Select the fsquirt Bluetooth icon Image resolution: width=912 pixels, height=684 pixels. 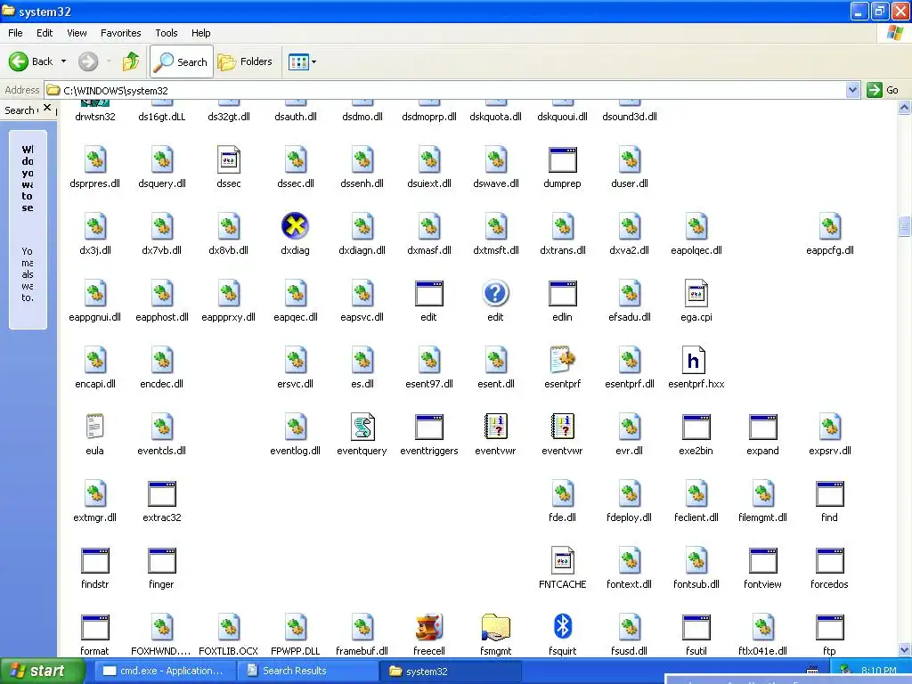(x=563, y=627)
